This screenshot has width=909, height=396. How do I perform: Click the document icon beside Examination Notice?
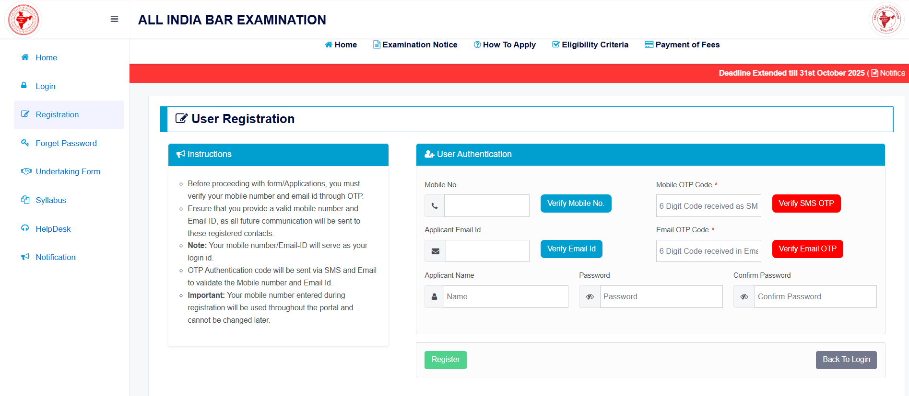[x=377, y=45]
